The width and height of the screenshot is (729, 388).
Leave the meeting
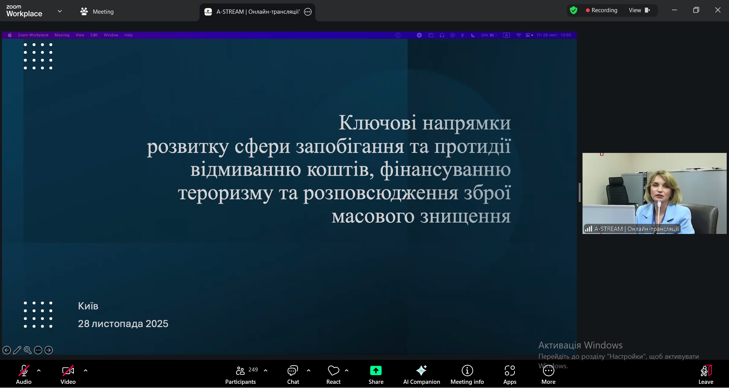(x=705, y=375)
